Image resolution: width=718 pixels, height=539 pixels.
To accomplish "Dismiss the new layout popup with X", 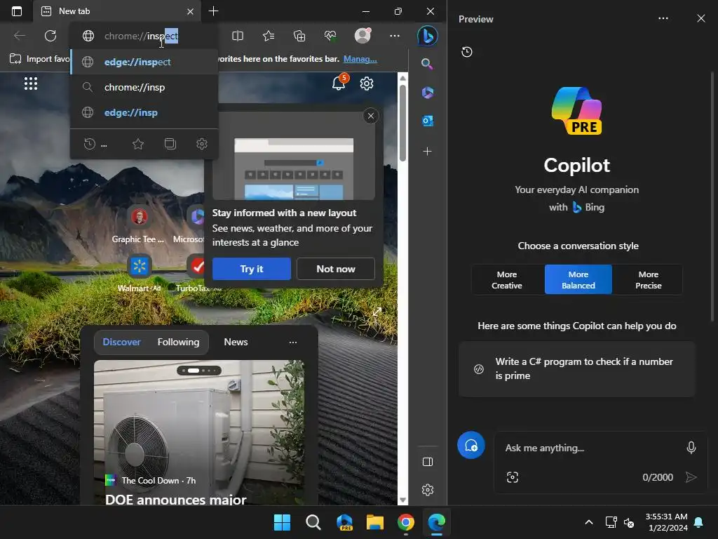I will point(371,116).
